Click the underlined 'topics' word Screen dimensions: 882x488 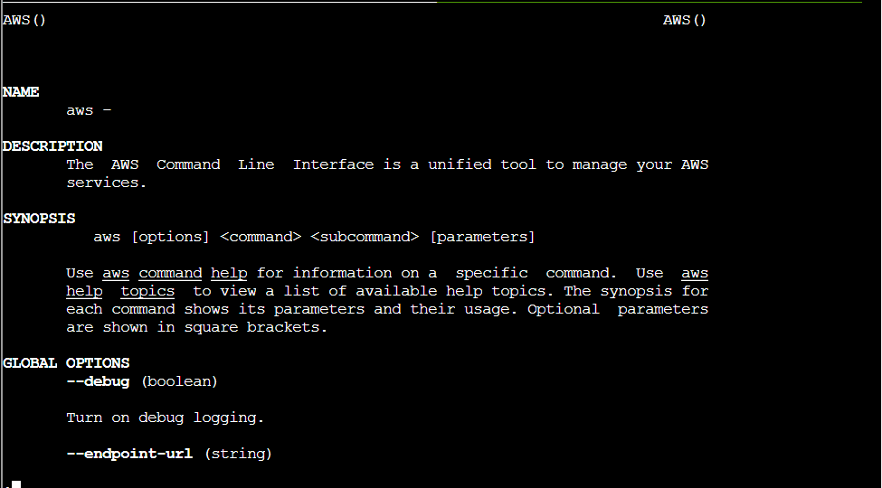(147, 291)
